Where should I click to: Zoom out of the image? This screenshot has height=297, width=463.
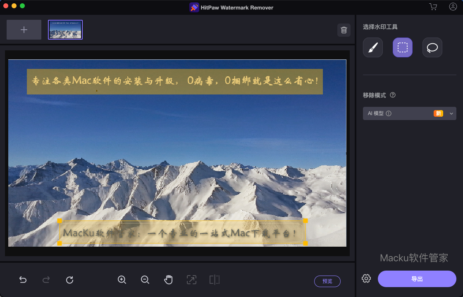click(145, 280)
